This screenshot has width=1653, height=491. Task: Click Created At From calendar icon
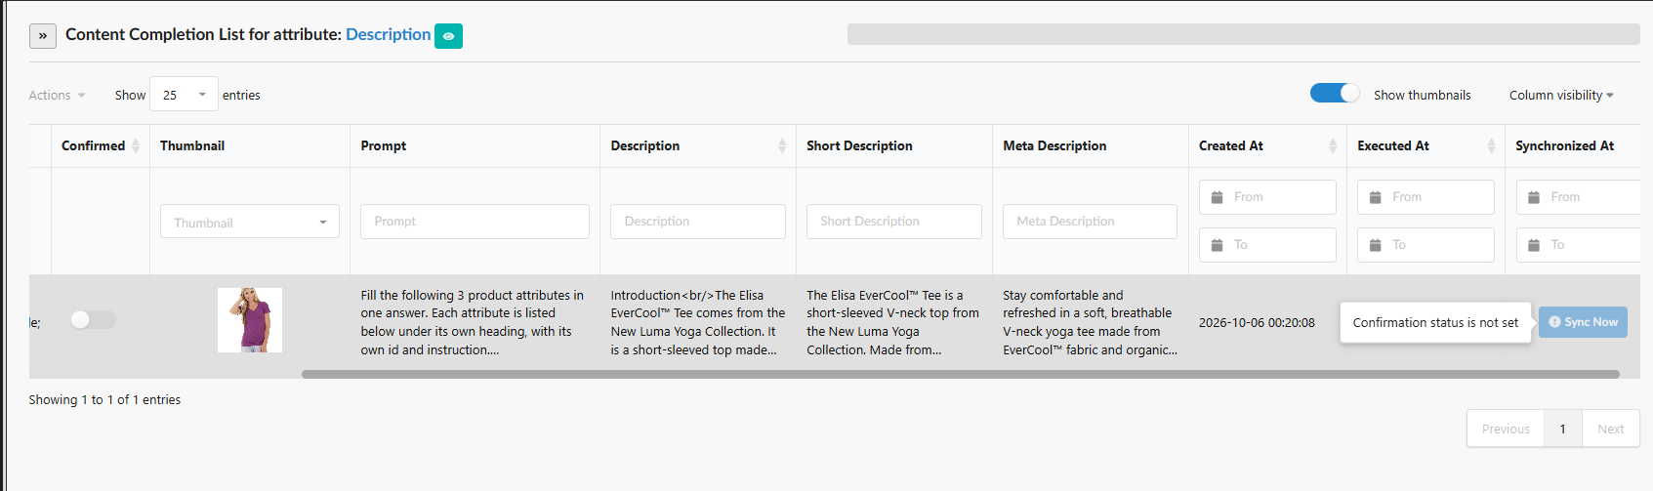point(1217,197)
